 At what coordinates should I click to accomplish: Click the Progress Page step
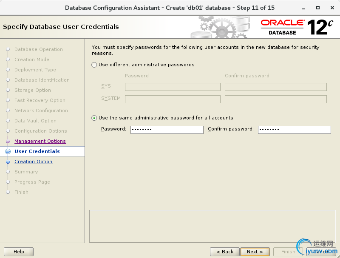(32, 182)
